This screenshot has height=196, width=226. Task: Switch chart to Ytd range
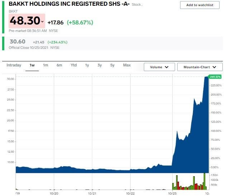pyautogui.click(x=74, y=65)
